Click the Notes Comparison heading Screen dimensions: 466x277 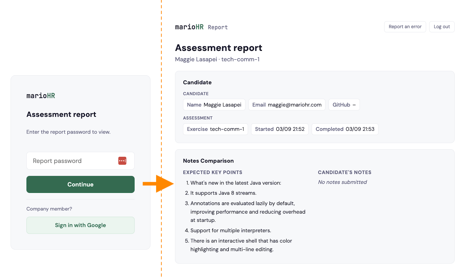tap(208, 161)
